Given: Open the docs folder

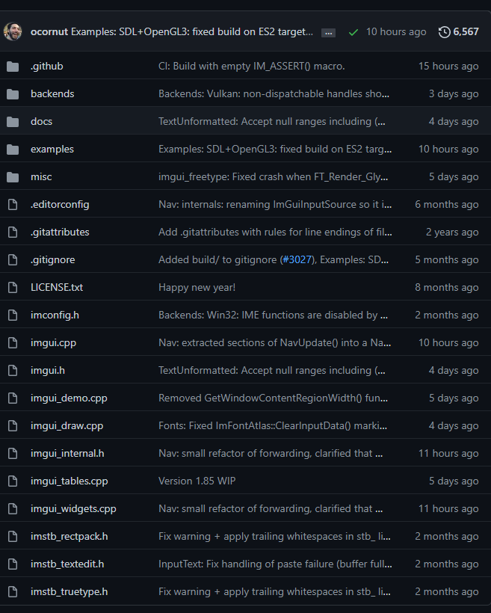Looking at the screenshot, I should click(x=41, y=122).
